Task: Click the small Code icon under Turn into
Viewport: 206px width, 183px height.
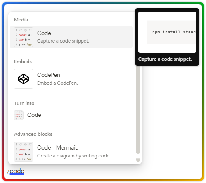Action: [19, 115]
